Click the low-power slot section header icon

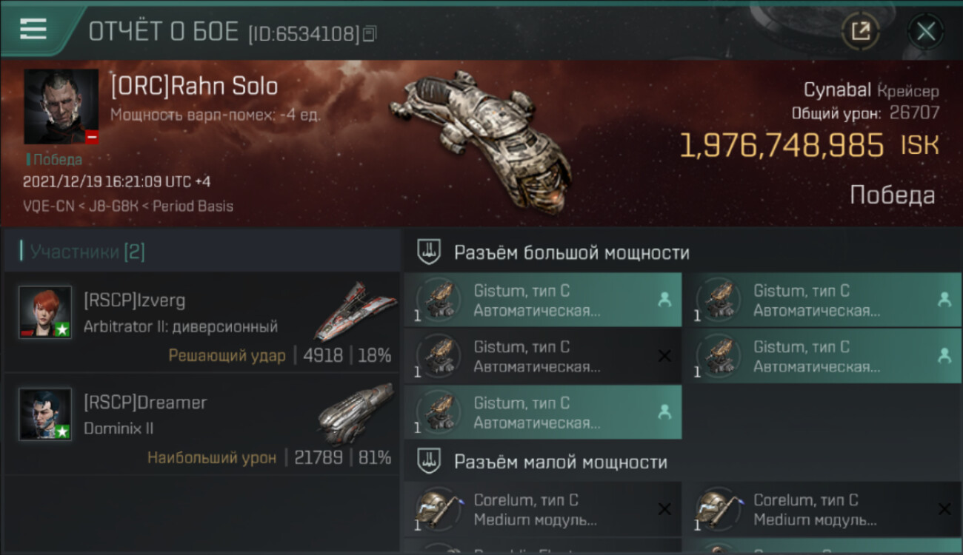[x=429, y=462]
